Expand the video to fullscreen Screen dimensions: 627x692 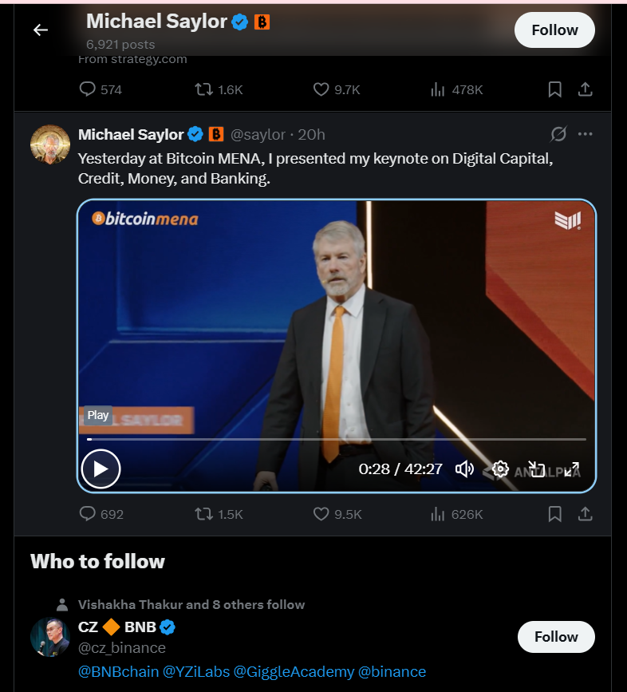572,469
